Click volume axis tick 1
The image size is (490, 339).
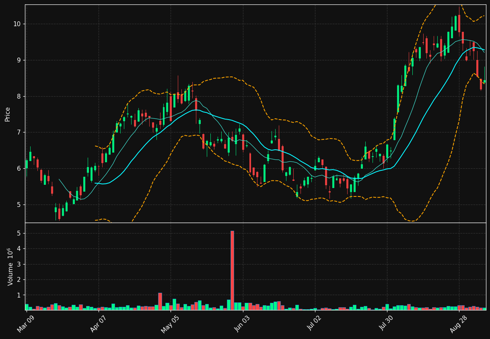(19, 296)
